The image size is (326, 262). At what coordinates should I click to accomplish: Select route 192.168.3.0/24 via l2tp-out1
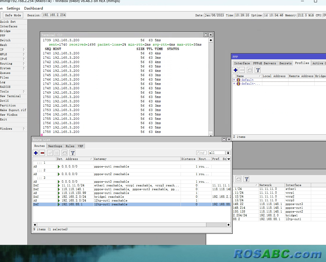click(x=132, y=201)
